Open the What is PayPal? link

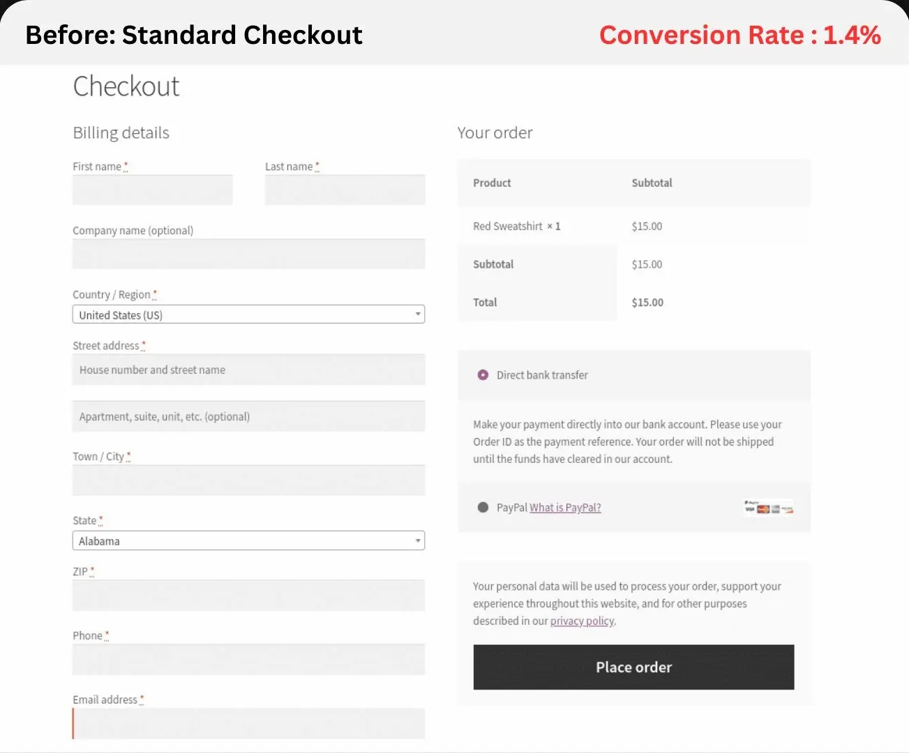coord(565,508)
